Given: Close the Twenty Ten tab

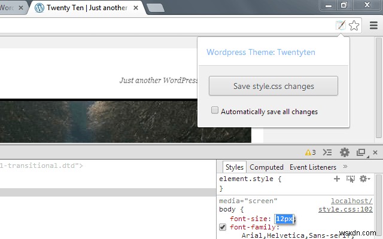Looking at the screenshot, I should (x=136, y=8).
